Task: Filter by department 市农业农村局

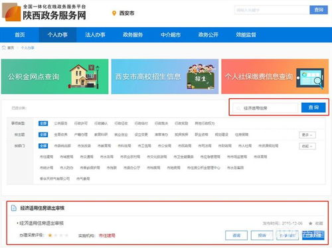Action: pyautogui.click(x=130, y=156)
